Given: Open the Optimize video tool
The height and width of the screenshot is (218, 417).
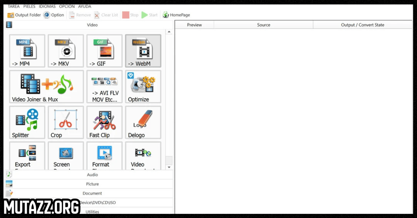Looking at the screenshot, I should tap(143, 86).
